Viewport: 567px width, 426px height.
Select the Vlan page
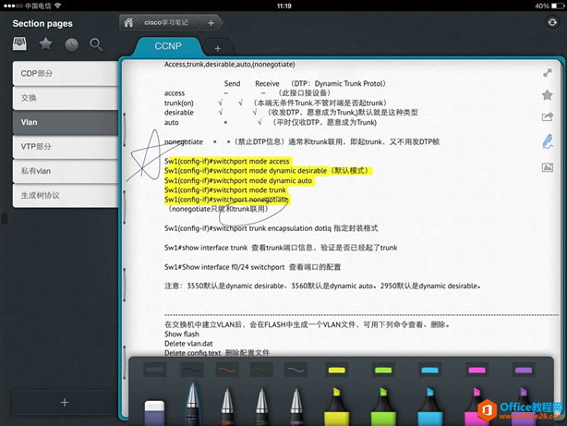tap(66, 122)
